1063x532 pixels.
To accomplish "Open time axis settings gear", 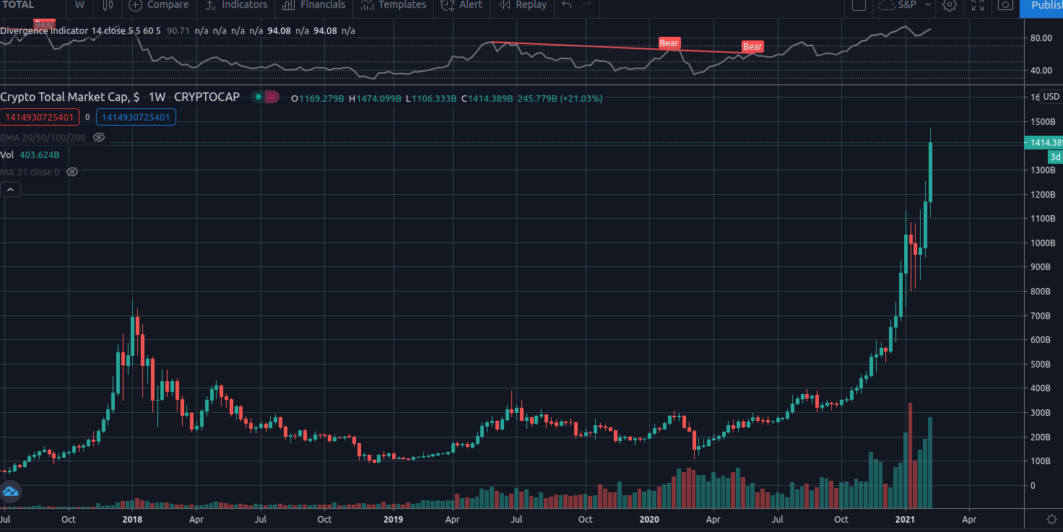I will (1051, 519).
